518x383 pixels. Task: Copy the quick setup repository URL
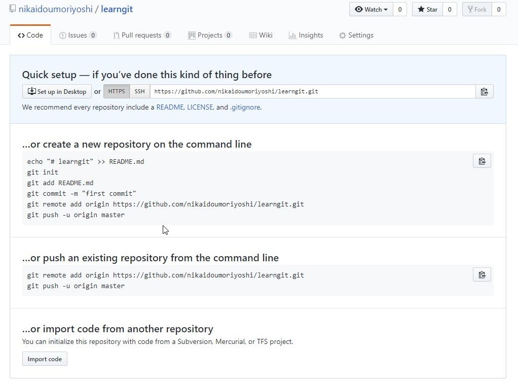(x=485, y=92)
